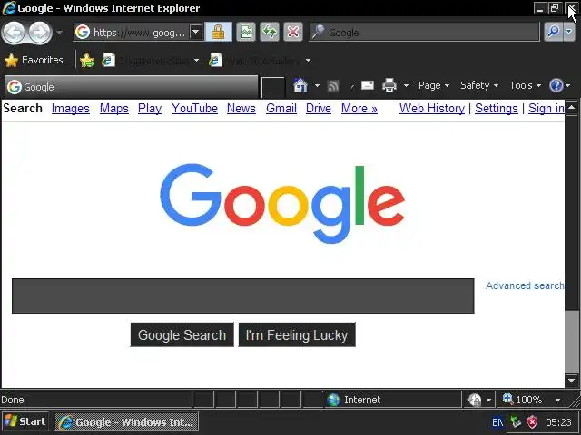Screen dimensions: 581x435
Task: Click the Refresh page icon
Action: pyautogui.click(x=270, y=33)
